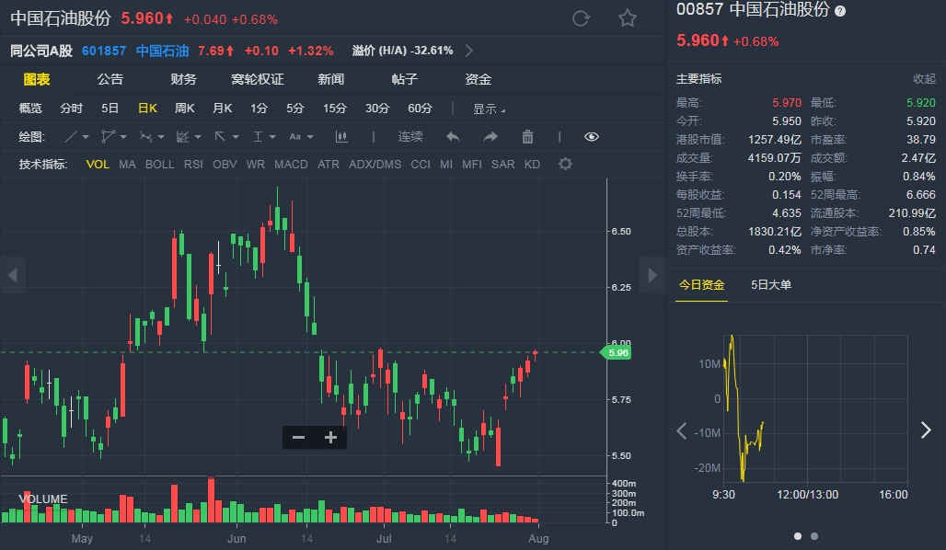The image size is (946, 550).
Task: Click the help question mark next to 00857
Action: point(840,11)
